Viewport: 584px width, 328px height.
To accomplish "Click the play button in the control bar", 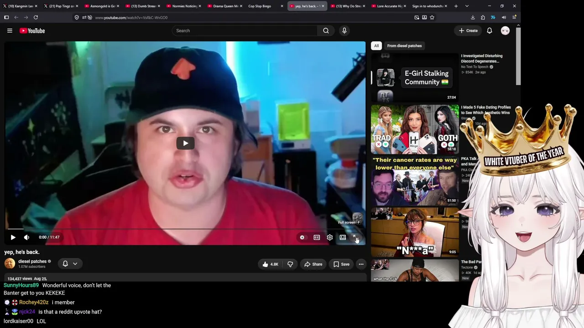I will pyautogui.click(x=13, y=237).
